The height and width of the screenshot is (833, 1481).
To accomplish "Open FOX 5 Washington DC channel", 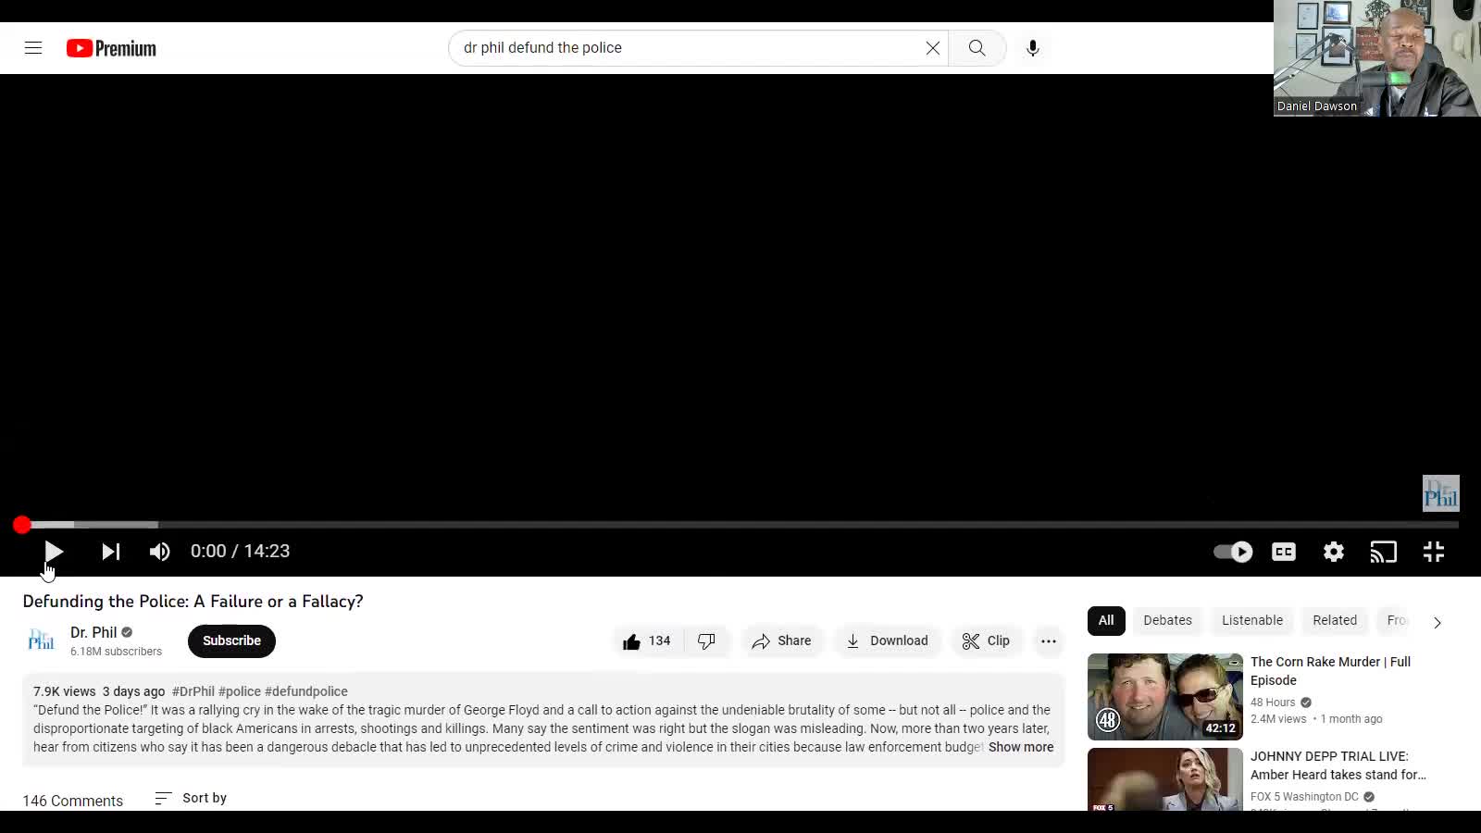I will (1304, 797).
